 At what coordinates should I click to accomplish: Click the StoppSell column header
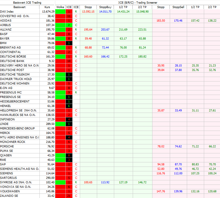[178, 7]
